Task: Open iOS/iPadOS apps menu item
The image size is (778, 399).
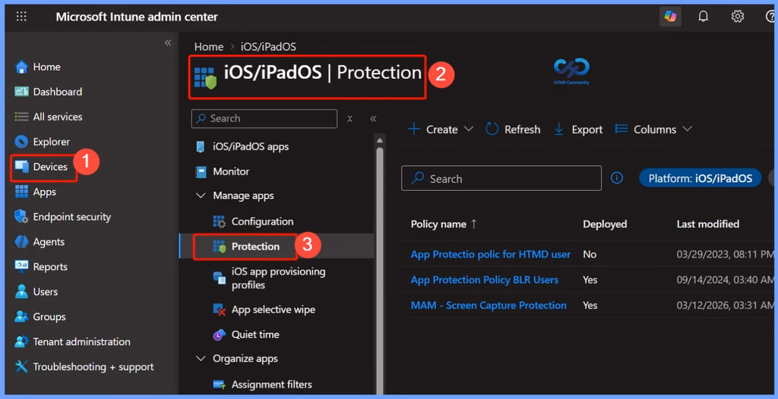Action: pyautogui.click(x=251, y=146)
